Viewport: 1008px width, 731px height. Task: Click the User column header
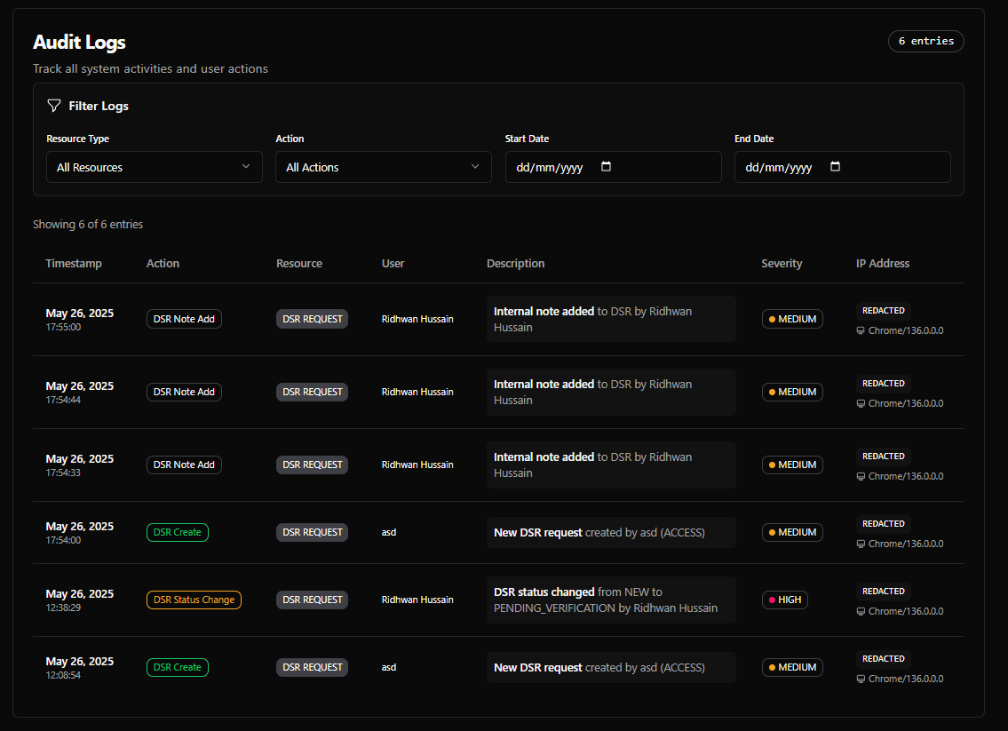(393, 263)
